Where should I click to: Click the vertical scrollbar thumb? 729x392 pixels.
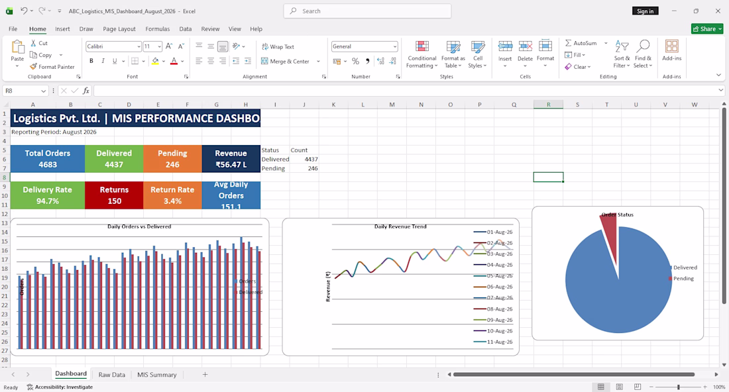coord(724,206)
